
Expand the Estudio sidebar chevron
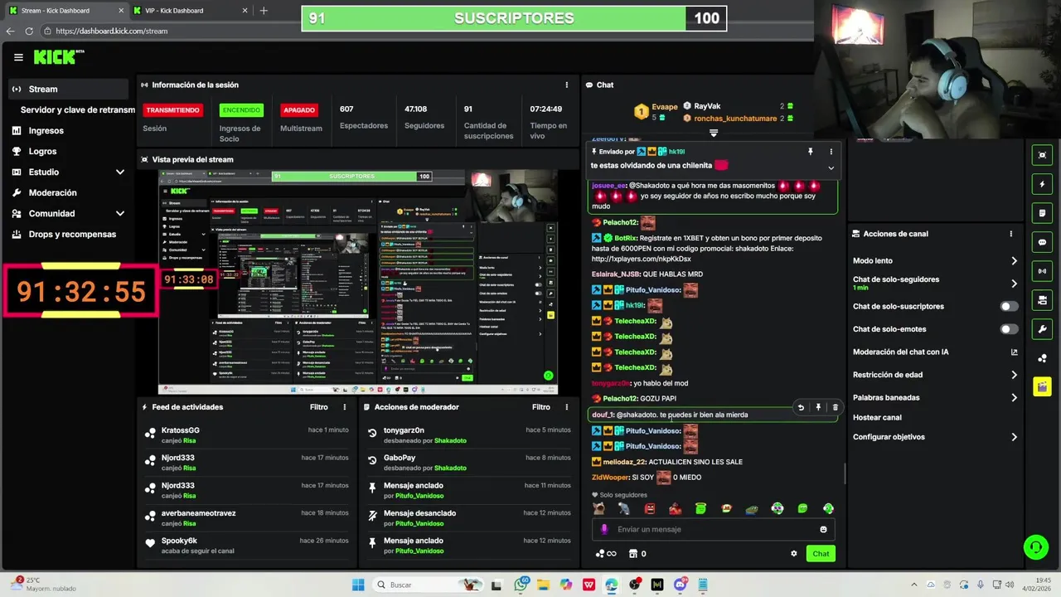(120, 172)
